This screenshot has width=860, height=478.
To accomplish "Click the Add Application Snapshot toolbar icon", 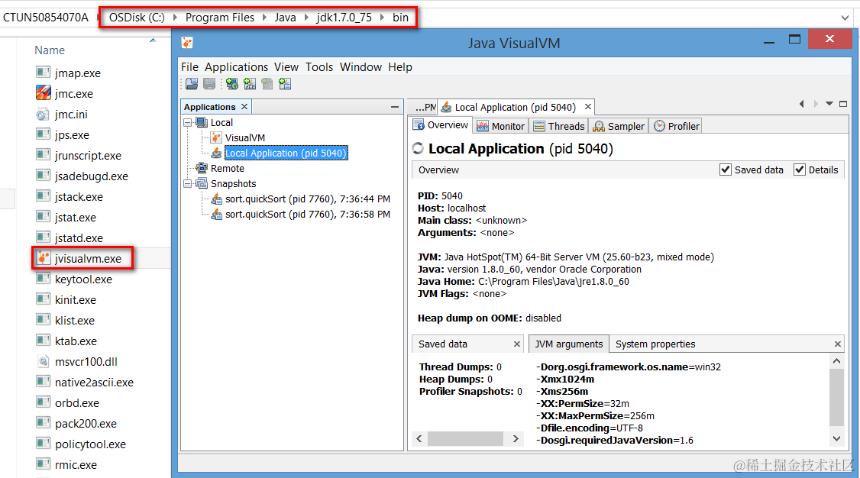I will [285, 83].
